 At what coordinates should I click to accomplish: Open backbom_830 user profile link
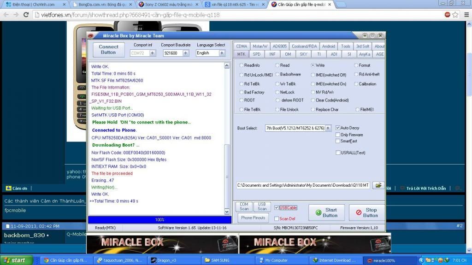tap(25, 235)
